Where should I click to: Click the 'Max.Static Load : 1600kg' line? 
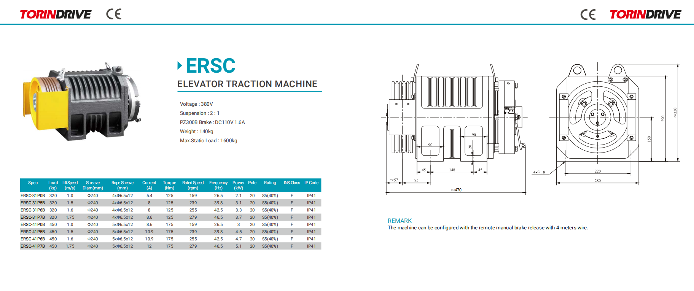[209, 141]
